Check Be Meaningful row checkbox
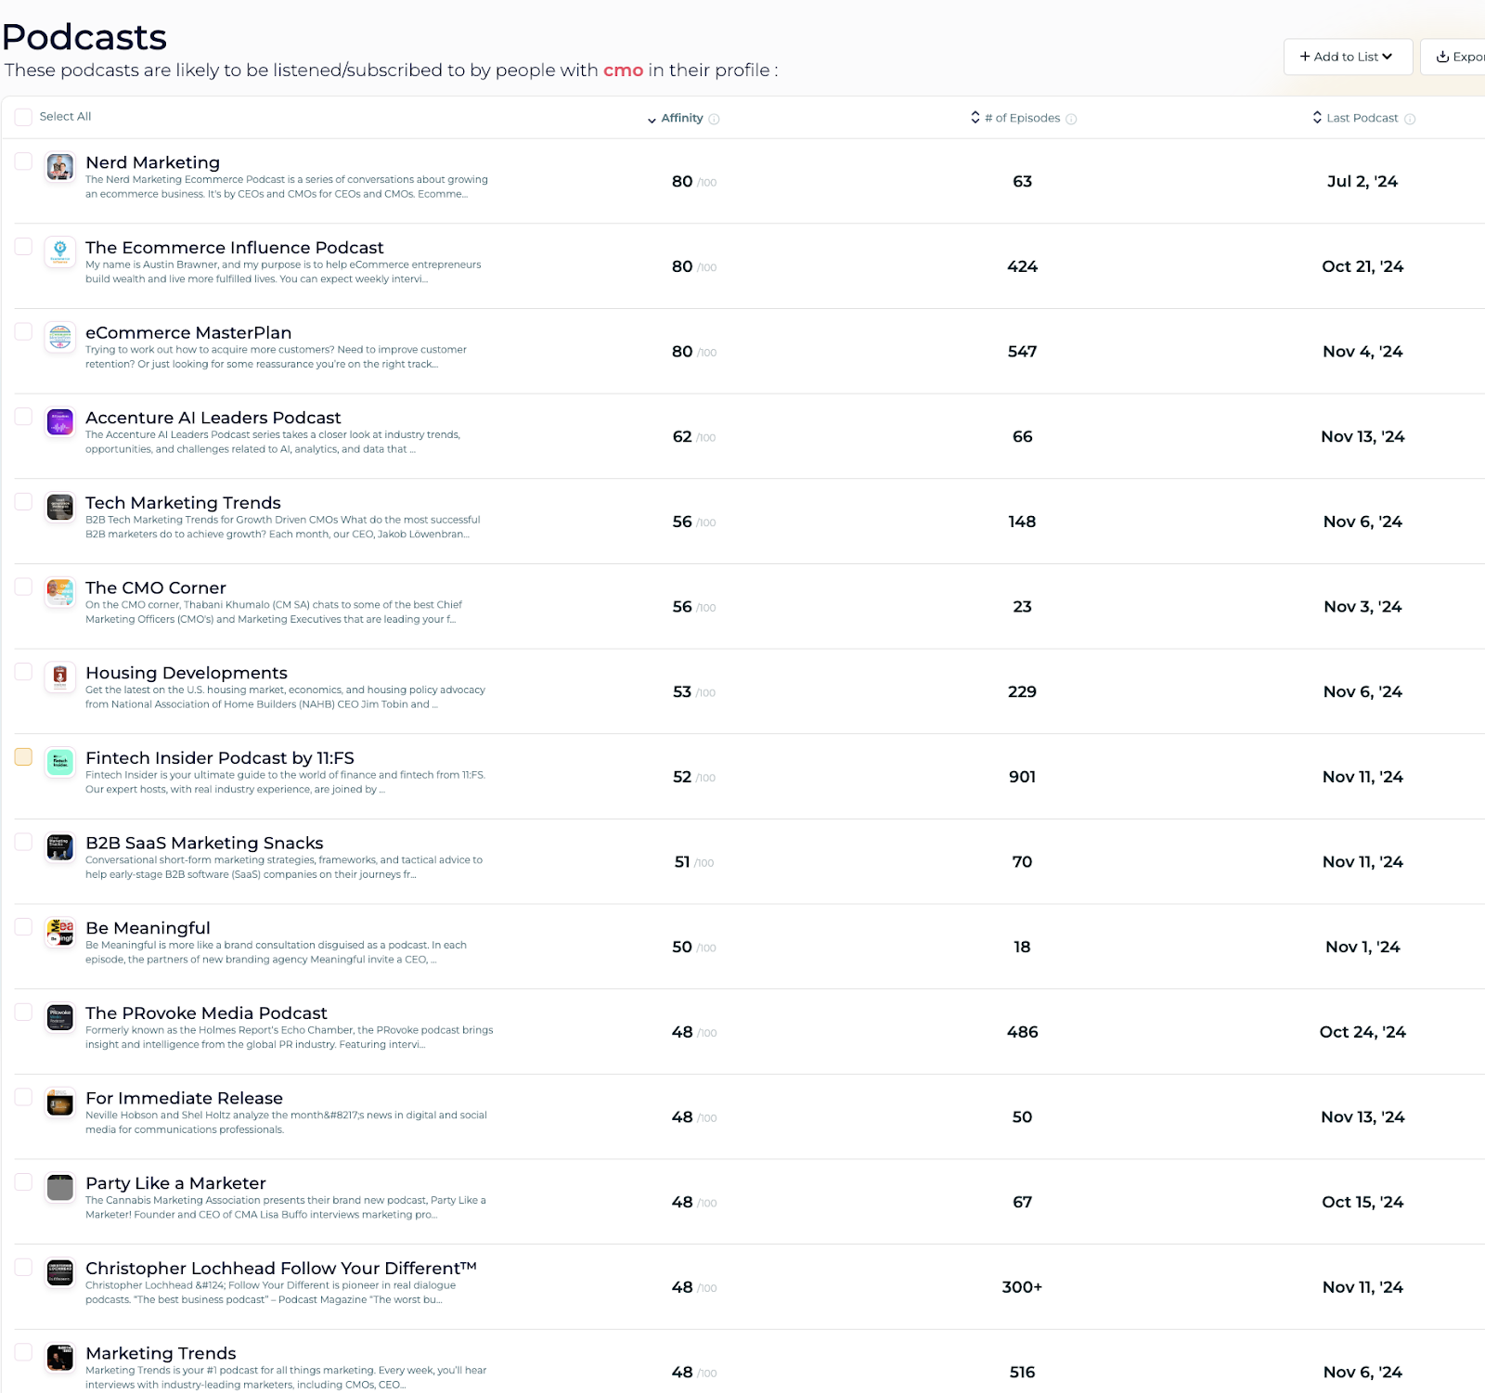 coord(23,927)
